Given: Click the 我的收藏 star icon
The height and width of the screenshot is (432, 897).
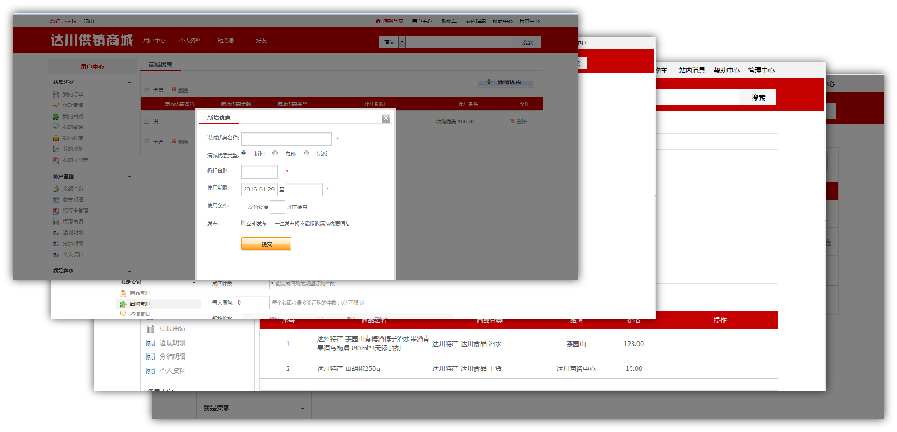Looking at the screenshot, I should (56, 138).
